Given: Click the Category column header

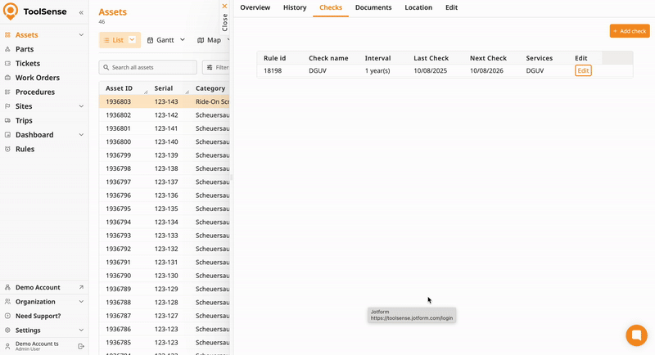Looking at the screenshot, I should [x=210, y=88].
